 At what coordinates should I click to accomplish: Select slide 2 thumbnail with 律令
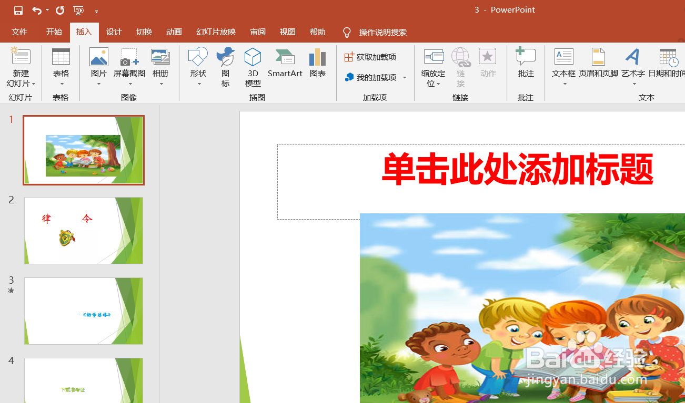(x=84, y=231)
